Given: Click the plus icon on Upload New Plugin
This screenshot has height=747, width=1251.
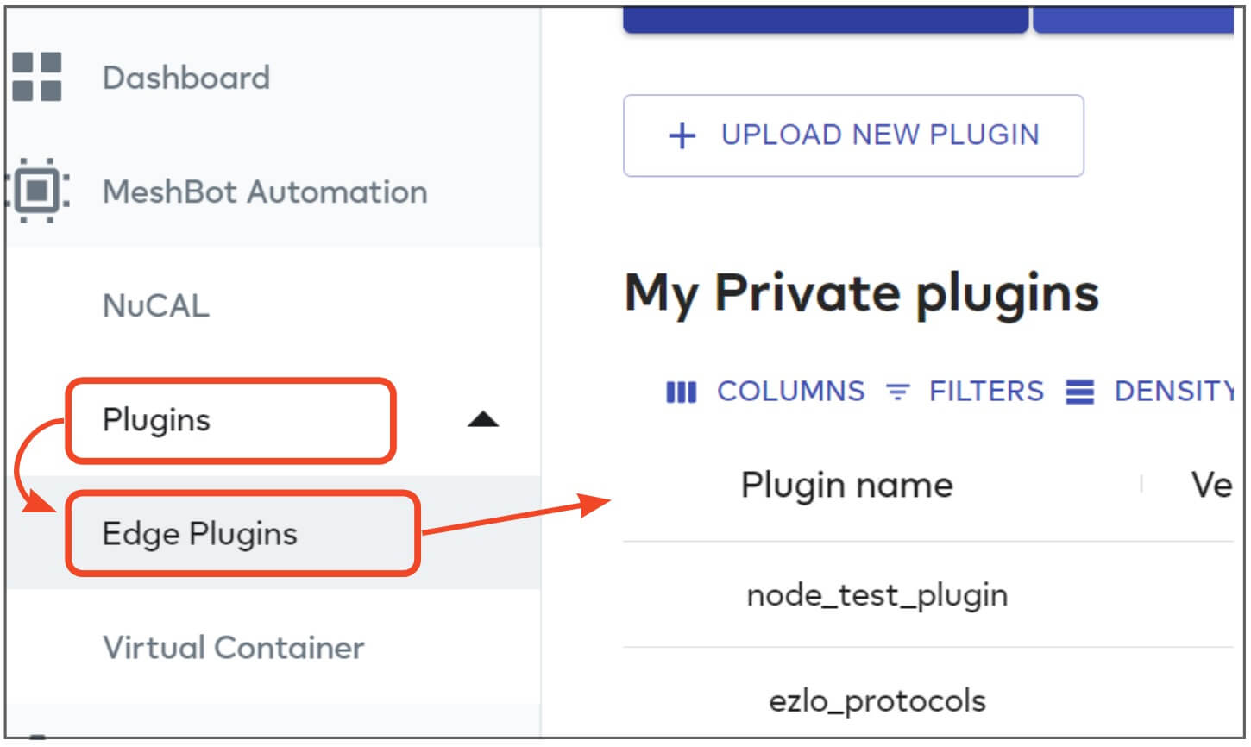Looking at the screenshot, I should pyautogui.click(x=682, y=135).
